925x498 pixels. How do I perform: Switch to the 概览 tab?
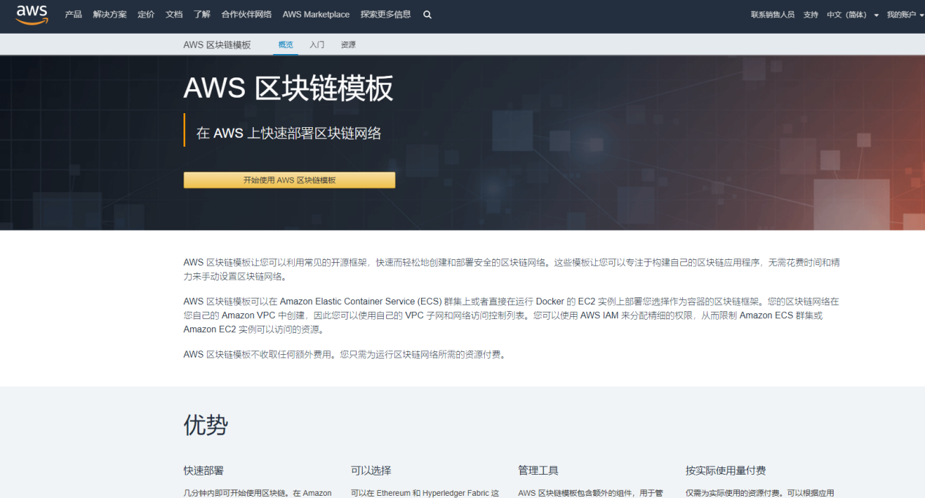(286, 45)
